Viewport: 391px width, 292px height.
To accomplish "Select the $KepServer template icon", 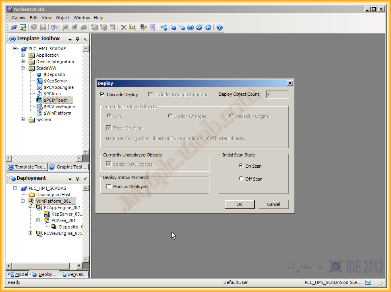I will (x=39, y=81).
